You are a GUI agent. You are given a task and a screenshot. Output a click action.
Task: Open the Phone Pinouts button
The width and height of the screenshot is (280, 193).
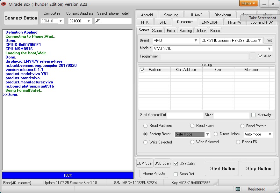coord(154,174)
